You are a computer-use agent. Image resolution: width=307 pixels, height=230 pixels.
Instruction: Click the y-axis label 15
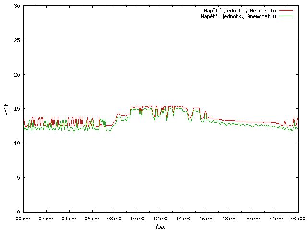point(17,109)
